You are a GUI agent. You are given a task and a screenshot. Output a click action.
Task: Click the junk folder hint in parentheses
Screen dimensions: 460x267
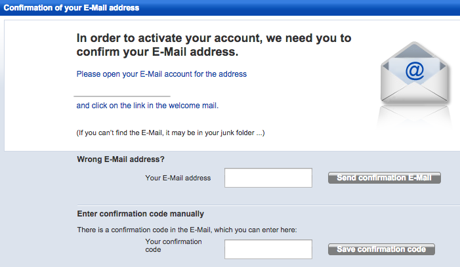click(x=171, y=133)
